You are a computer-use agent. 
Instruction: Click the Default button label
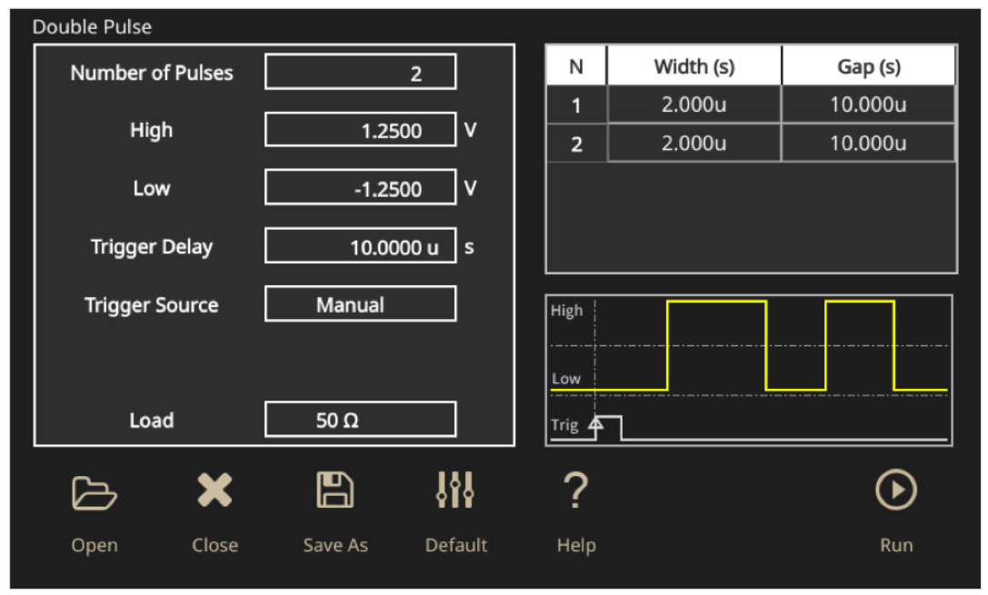(x=456, y=545)
